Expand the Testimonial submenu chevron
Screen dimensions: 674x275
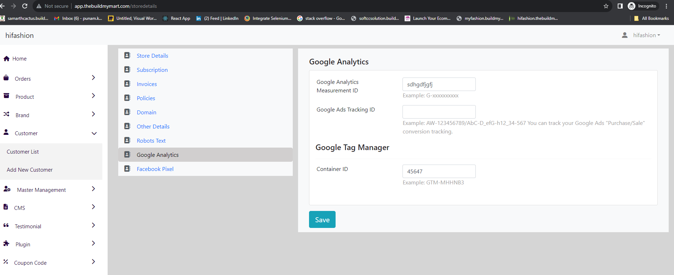click(x=93, y=225)
